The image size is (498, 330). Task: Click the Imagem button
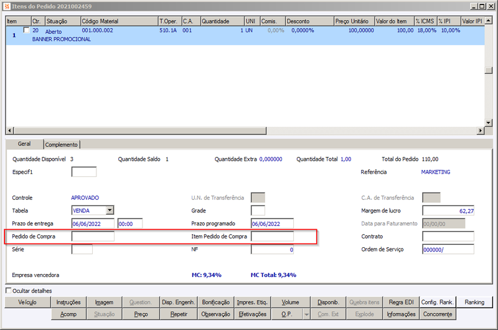click(x=105, y=302)
